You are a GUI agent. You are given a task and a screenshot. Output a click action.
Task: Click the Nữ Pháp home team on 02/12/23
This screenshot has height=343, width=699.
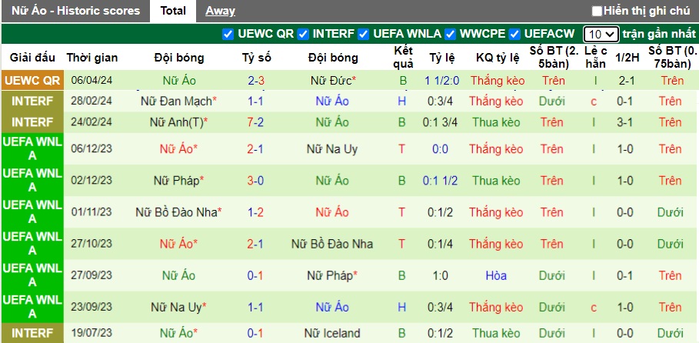coord(179,181)
